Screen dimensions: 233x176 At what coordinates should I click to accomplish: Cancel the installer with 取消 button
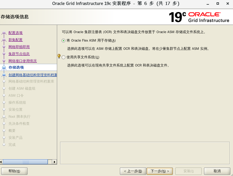217,171
